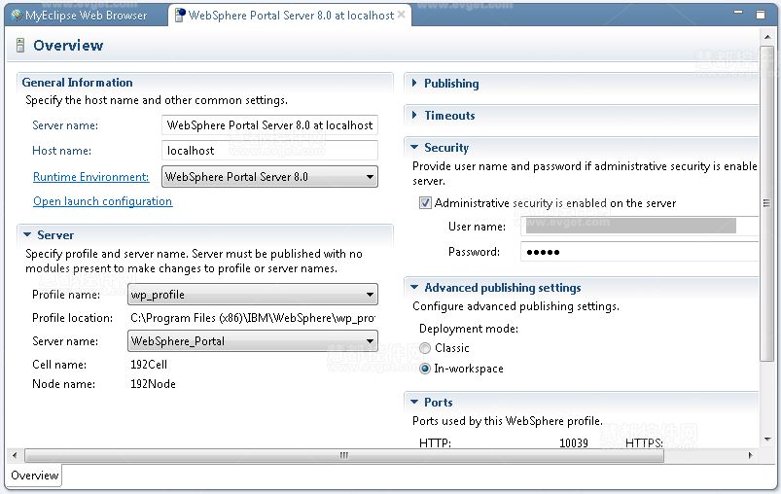Click the HTTPS label in Ports

pos(644,442)
